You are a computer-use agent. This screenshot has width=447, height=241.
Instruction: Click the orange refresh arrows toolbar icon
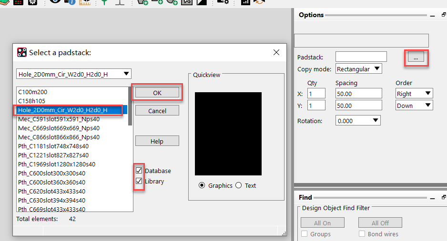[x=259, y=2]
